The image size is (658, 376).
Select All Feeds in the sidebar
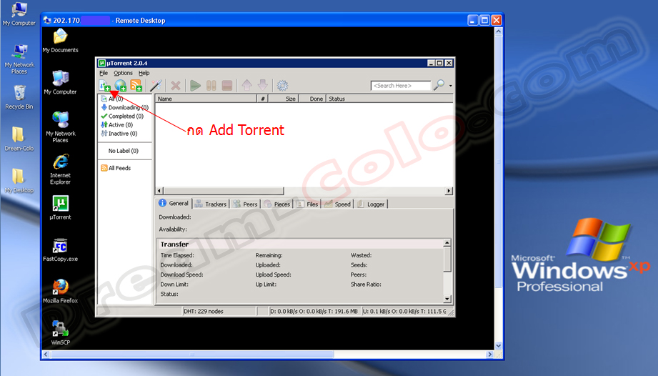[116, 168]
